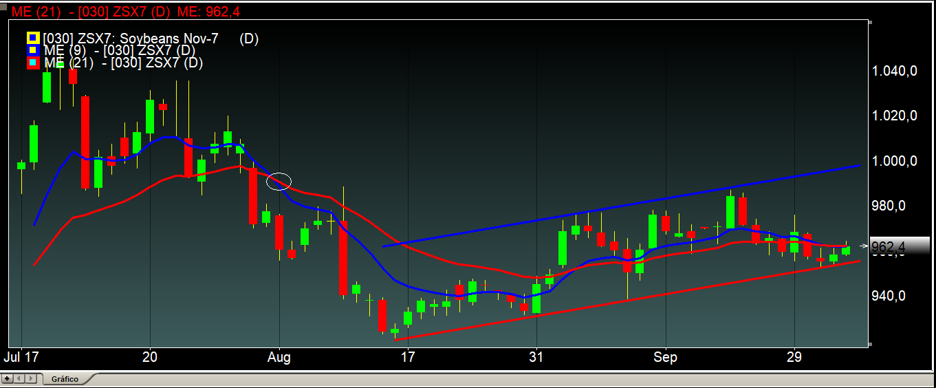Click the '17' date label after Aug
Screen dimensions: 936x388
pyautogui.click(x=408, y=358)
